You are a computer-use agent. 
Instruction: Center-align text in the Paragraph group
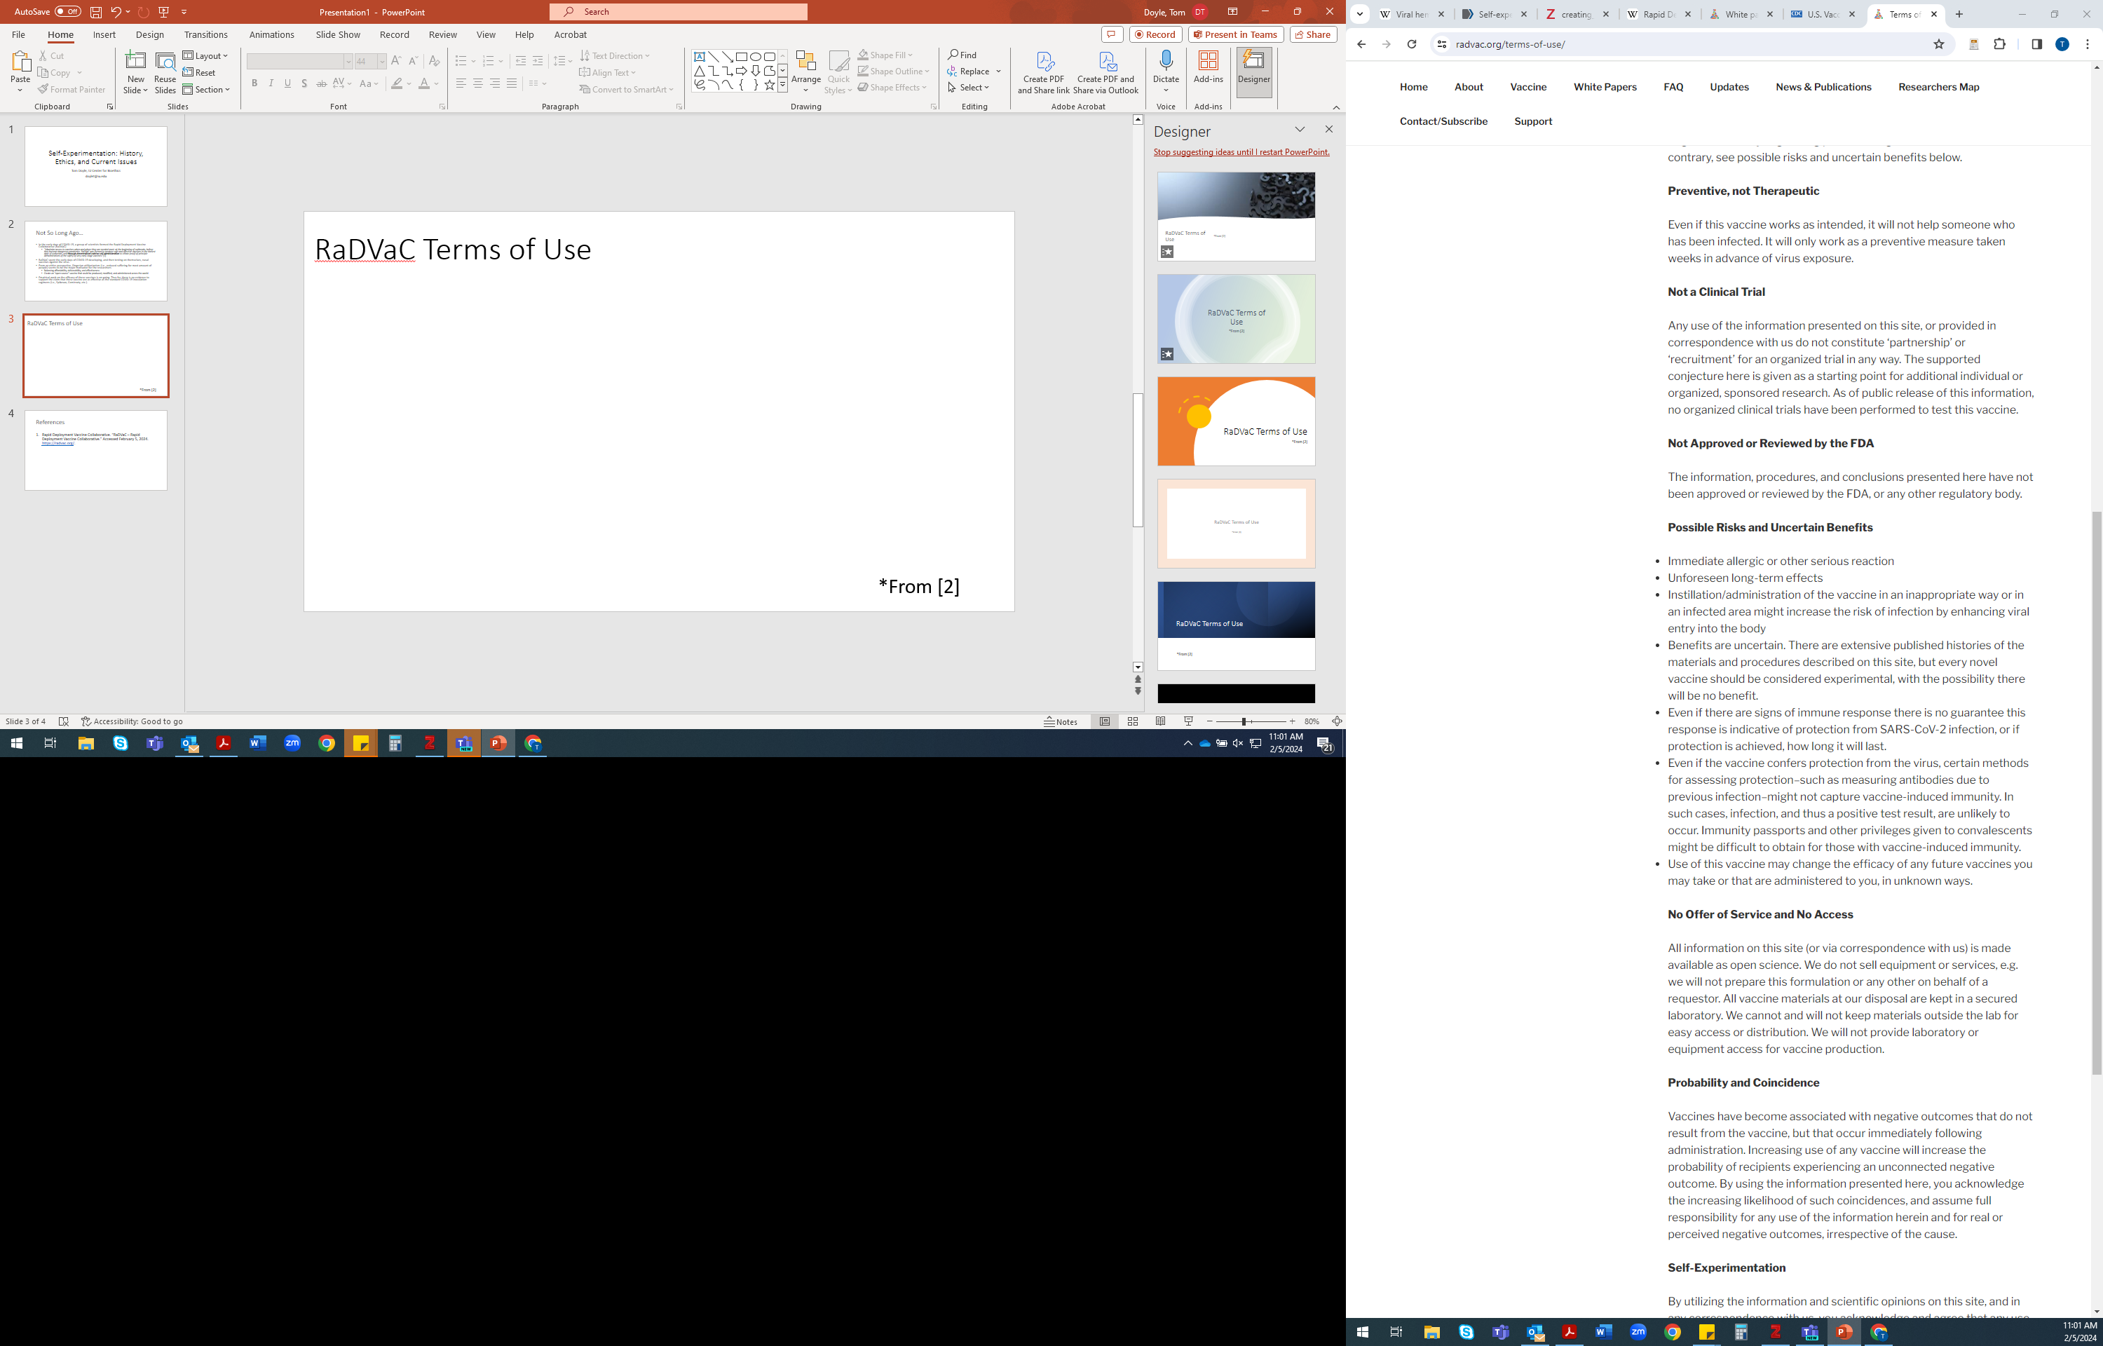(x=478, y=83)
